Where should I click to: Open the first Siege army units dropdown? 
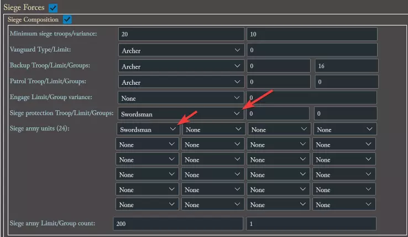point(148,129)
